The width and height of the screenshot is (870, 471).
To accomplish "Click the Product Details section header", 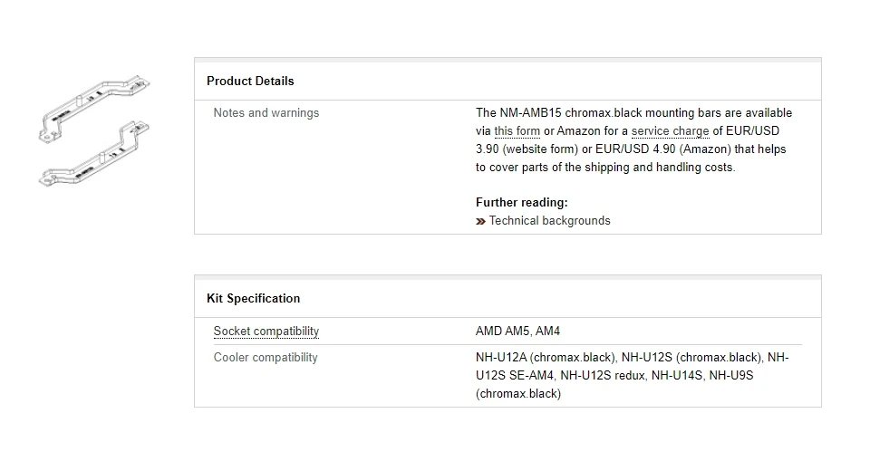I will [x=250, y=82].
